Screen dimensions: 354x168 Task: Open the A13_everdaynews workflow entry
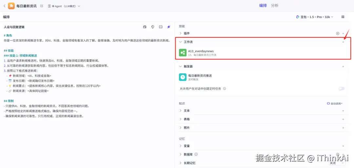263,53
